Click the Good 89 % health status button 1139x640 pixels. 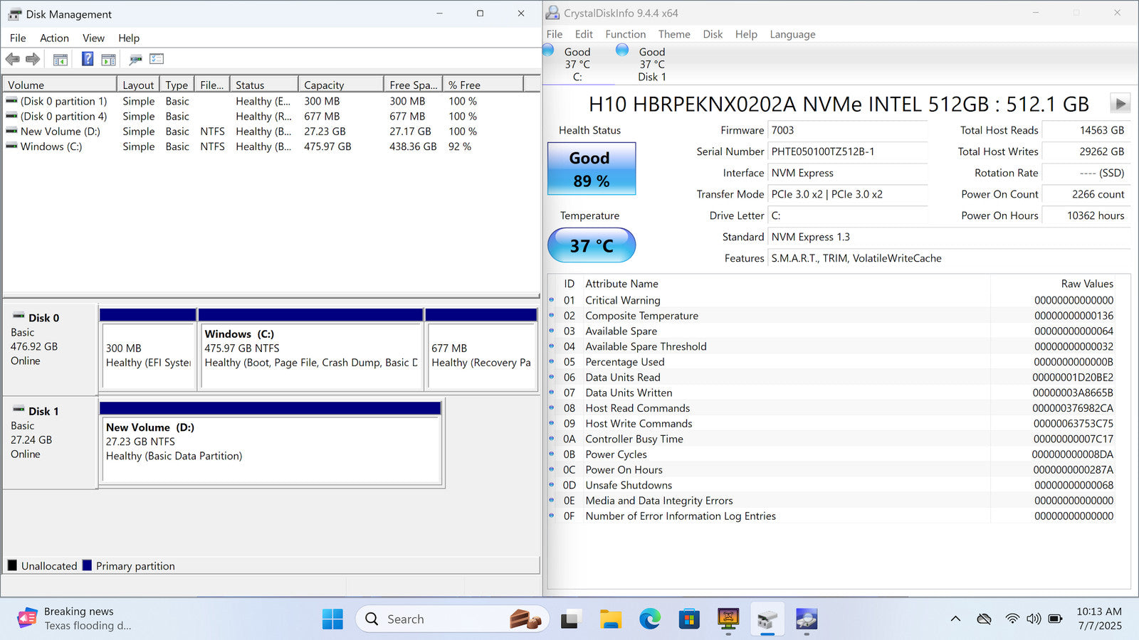[x=592, y=169]
